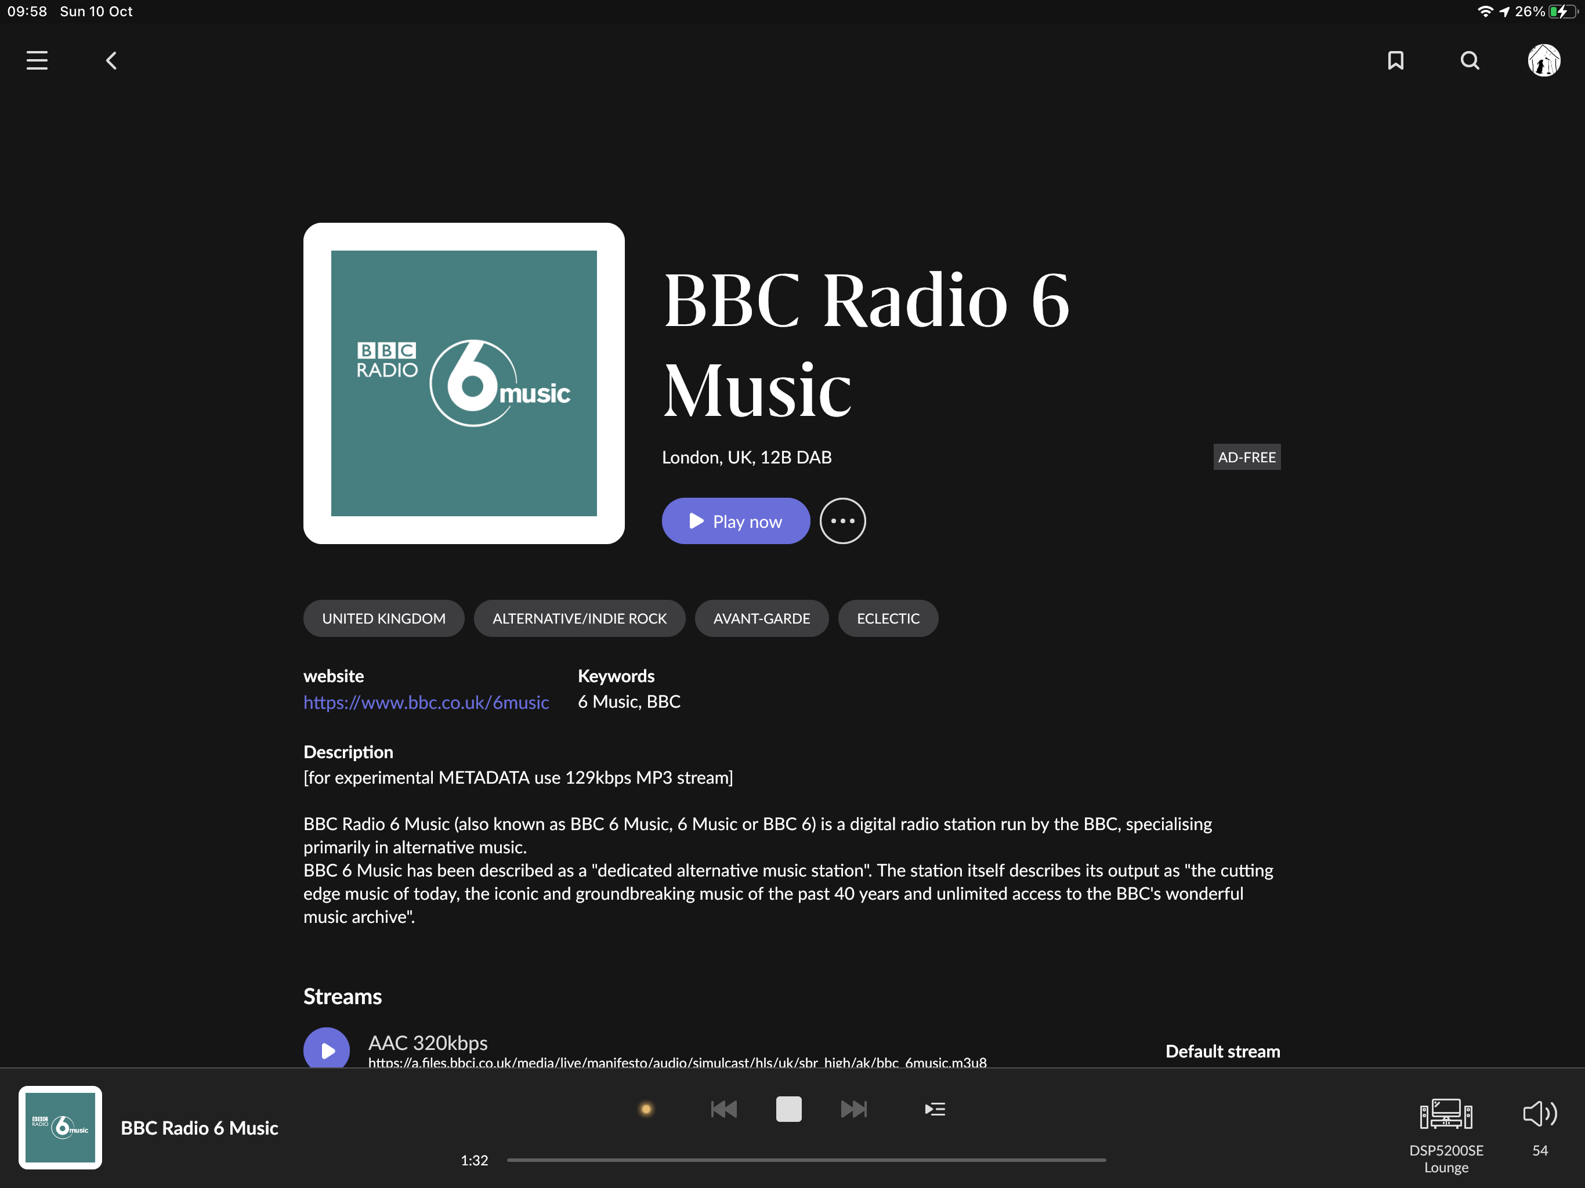Open the user profile avatar
This screenshot has height=1188, width=1585.
(x=1543, y=60)
